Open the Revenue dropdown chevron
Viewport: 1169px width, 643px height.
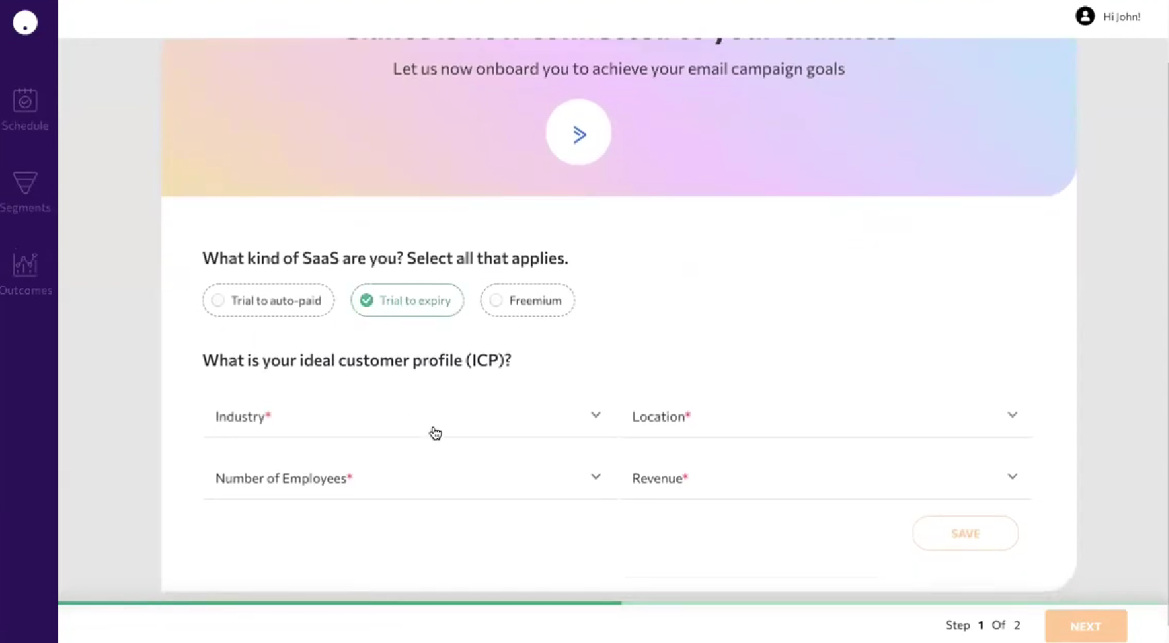click(x=1012, y=477)
